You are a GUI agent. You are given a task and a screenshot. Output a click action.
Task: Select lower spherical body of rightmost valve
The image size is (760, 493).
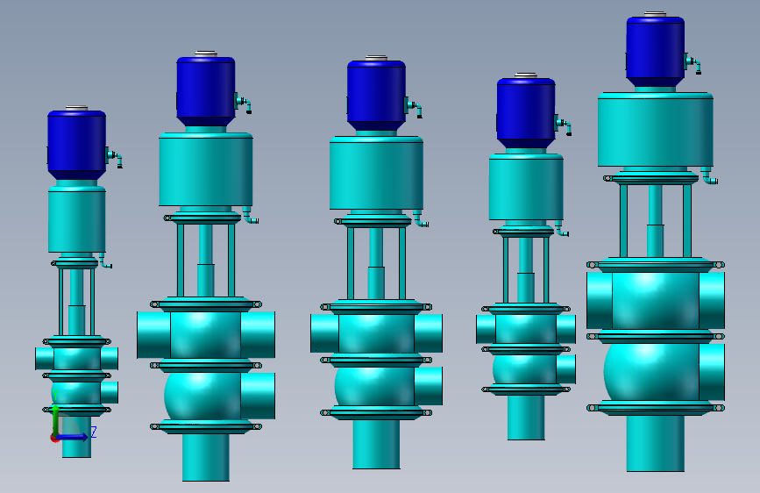click(651, 372)
